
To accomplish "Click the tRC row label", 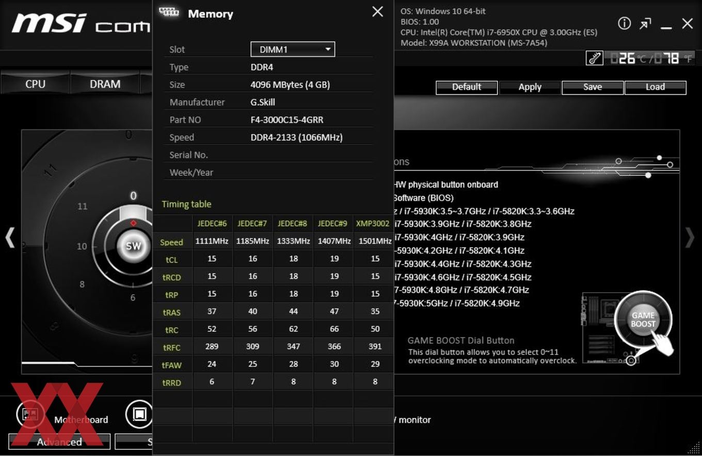I will pos(172,330).
